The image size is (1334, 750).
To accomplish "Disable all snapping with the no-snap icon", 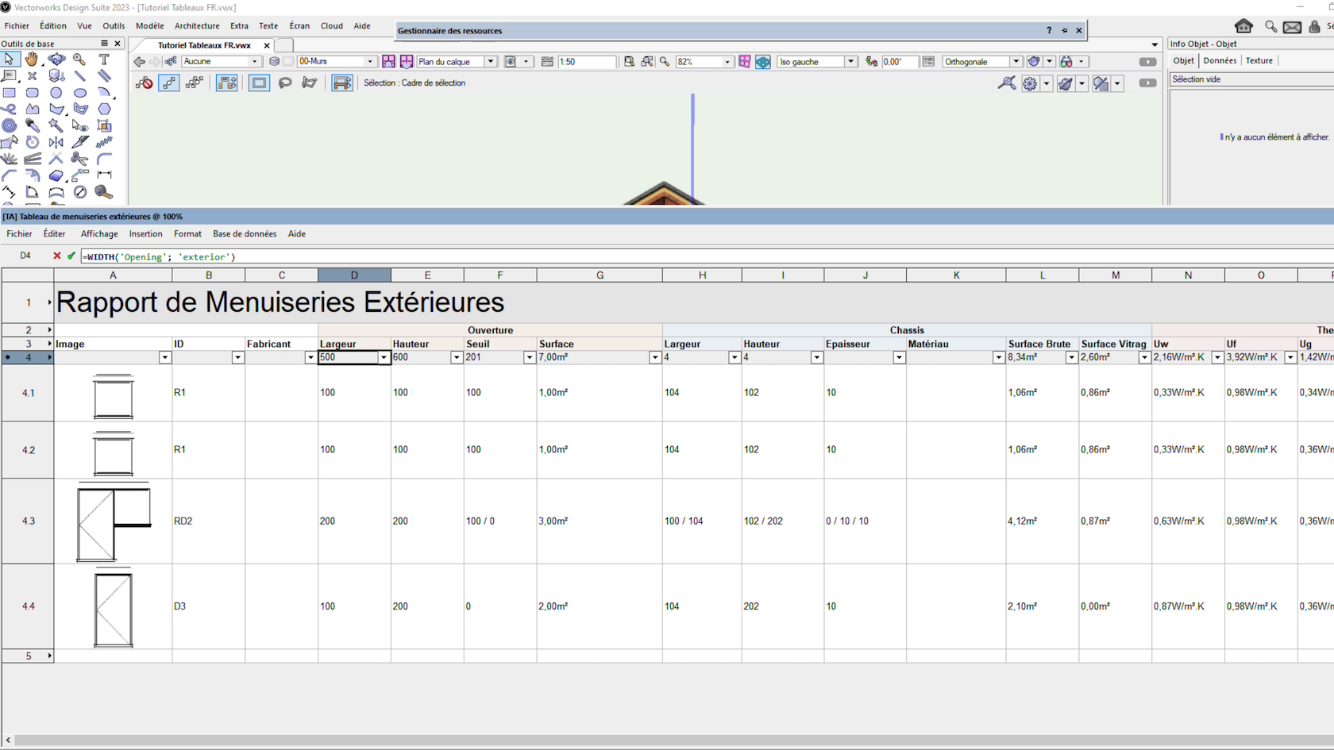I will click(x=144, y=83).
